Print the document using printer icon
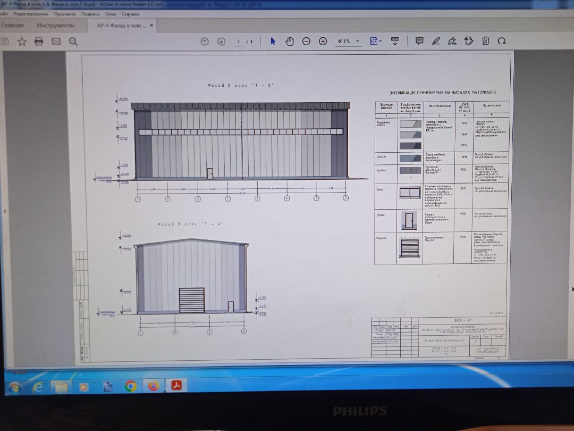The image size is (574, 431). pyautogui.click(x=39, y=42)
